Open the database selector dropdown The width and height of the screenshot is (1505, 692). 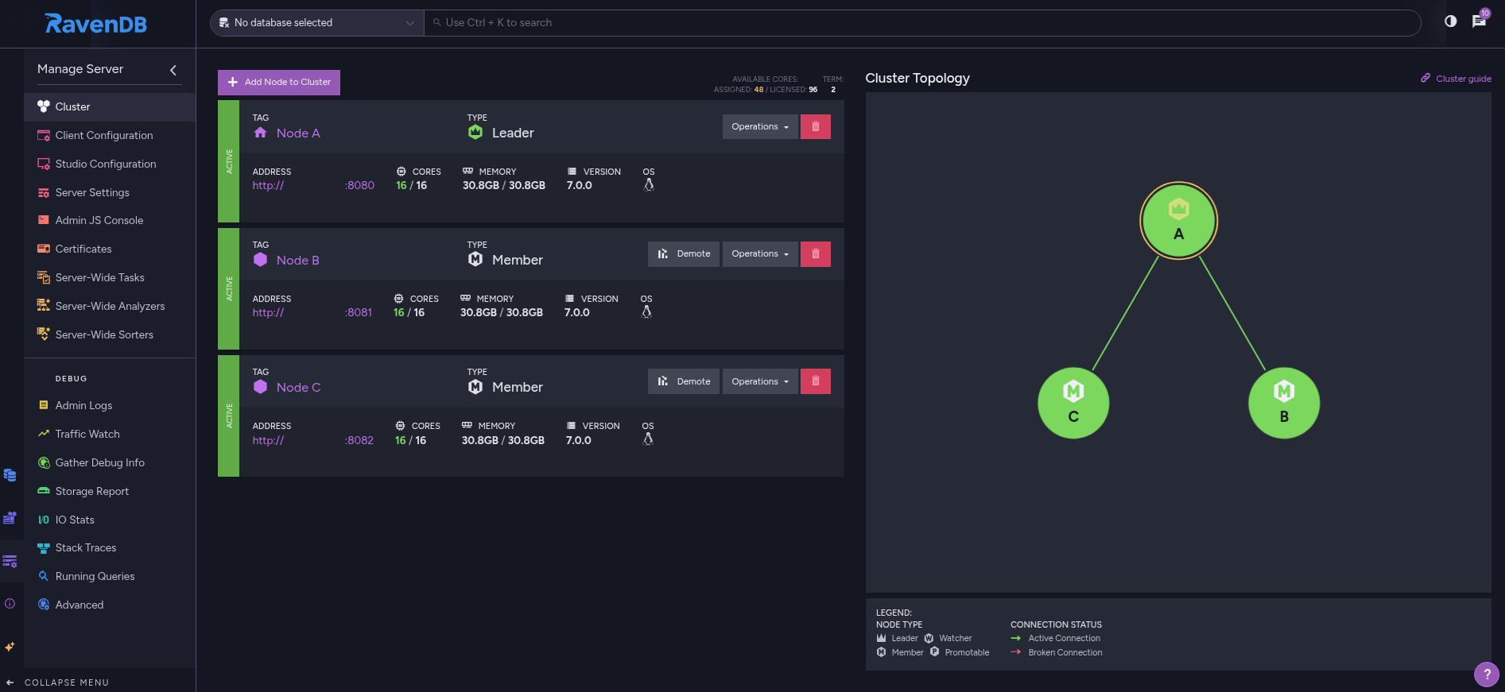tap(317, 23)
